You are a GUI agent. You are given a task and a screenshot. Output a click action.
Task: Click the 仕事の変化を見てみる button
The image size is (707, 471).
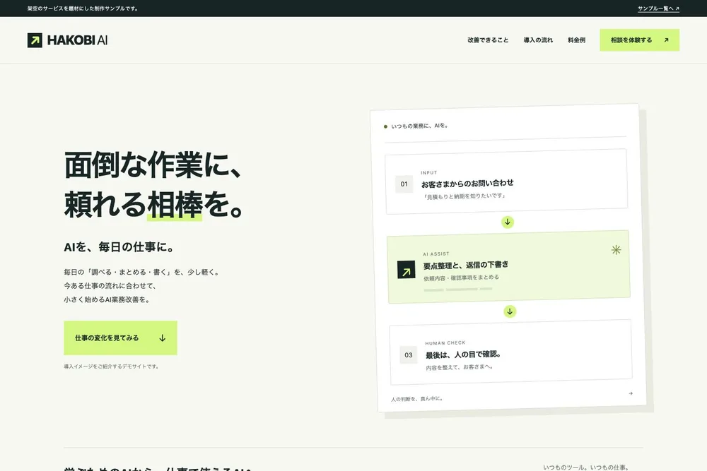[x=120, y=338]
